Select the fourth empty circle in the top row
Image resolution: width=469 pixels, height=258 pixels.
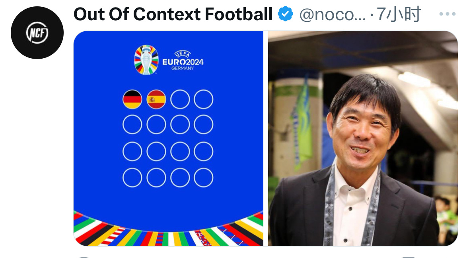[x=204, y=99]
